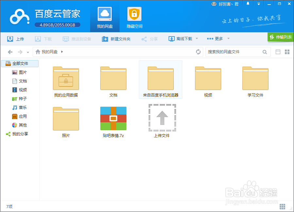Image resolution: width=294 pixels, height=212 pixels.
Task: Expand the 更多 dropdown arrow
Action: tap(228, 38)
